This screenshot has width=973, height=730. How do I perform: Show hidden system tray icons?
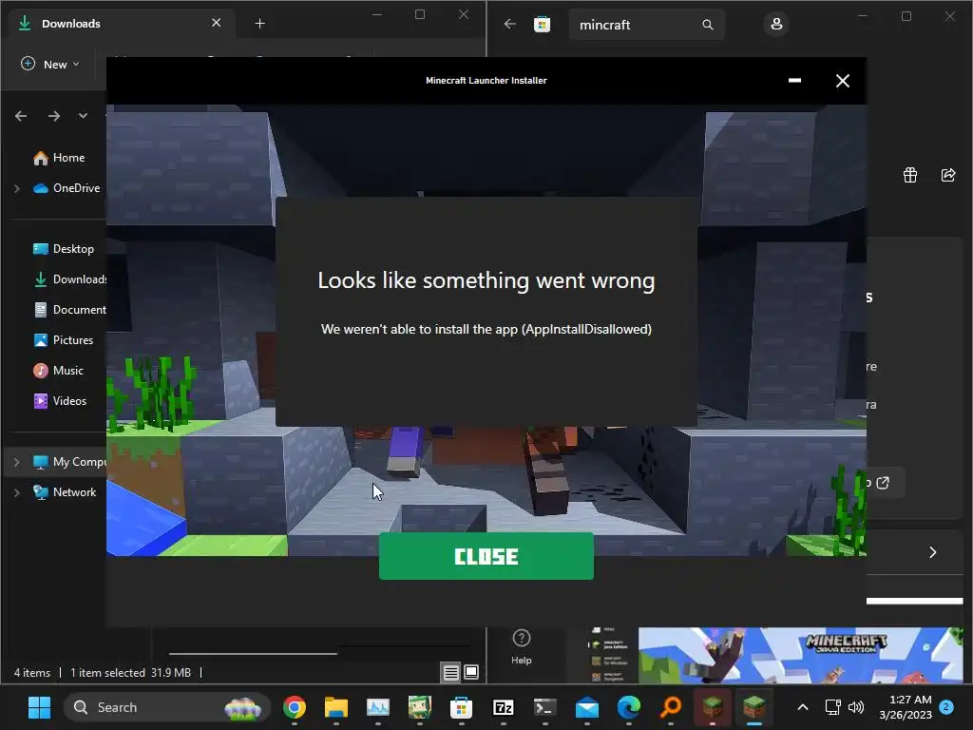[x=802, y=707]
